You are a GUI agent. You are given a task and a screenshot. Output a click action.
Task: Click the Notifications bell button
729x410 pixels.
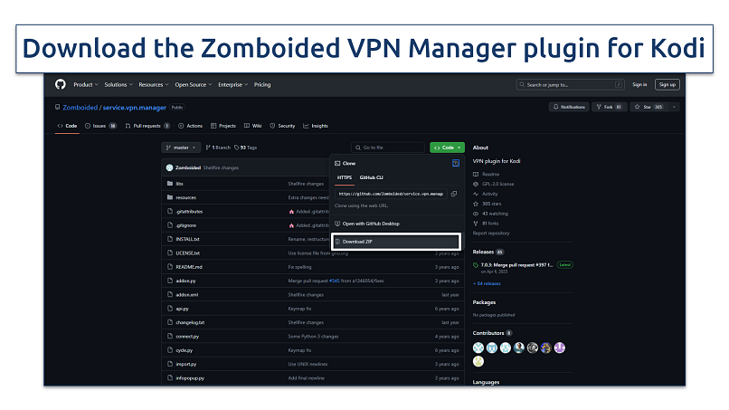point(567,107)
